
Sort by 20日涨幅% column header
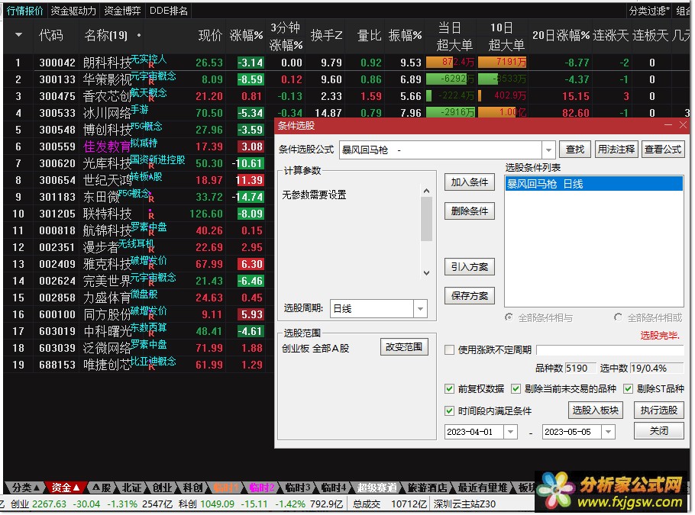coord(561,35)
